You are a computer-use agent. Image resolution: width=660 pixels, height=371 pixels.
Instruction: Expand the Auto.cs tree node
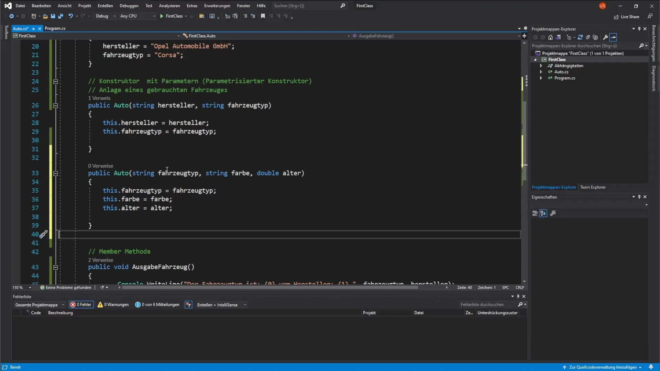pos(541,72)
